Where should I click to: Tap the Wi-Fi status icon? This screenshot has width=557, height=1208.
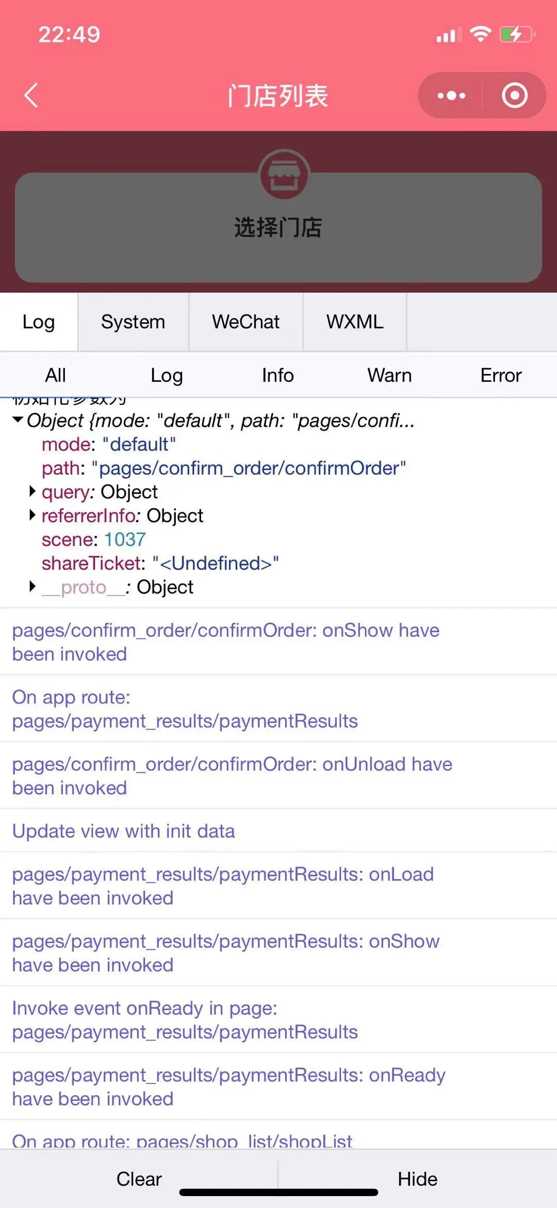click(x=480, y=35)
